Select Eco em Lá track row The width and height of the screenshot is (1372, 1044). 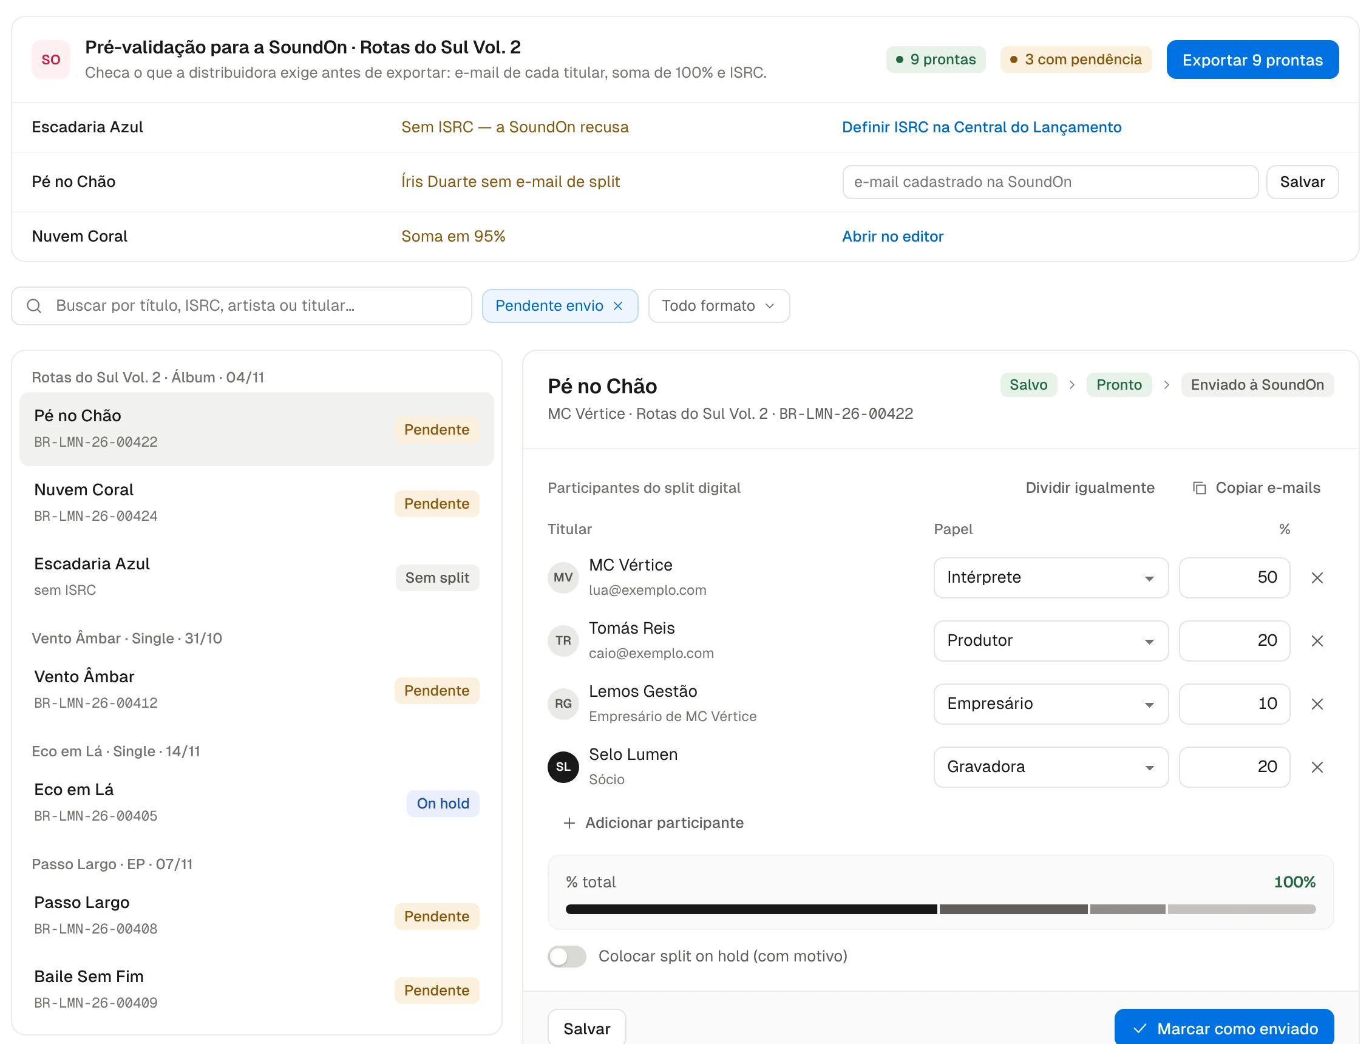tap(257, 803)
